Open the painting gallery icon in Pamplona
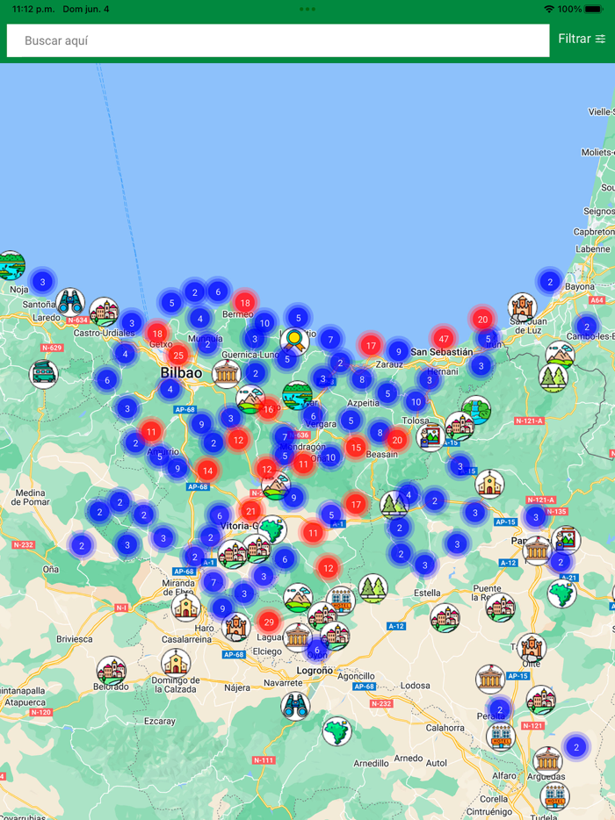This screenshot has height=820, width=615. [x=566, y=540]
